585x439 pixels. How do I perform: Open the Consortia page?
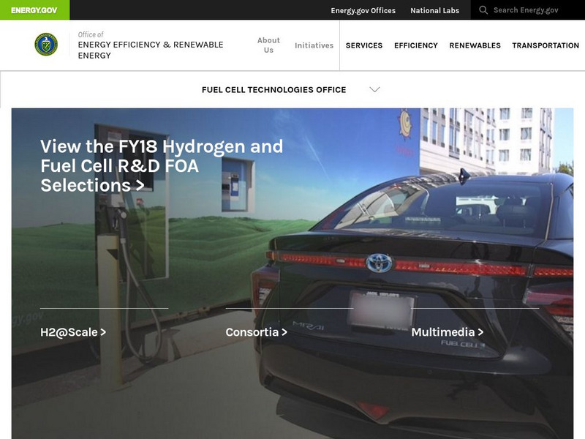click(257, 331)
